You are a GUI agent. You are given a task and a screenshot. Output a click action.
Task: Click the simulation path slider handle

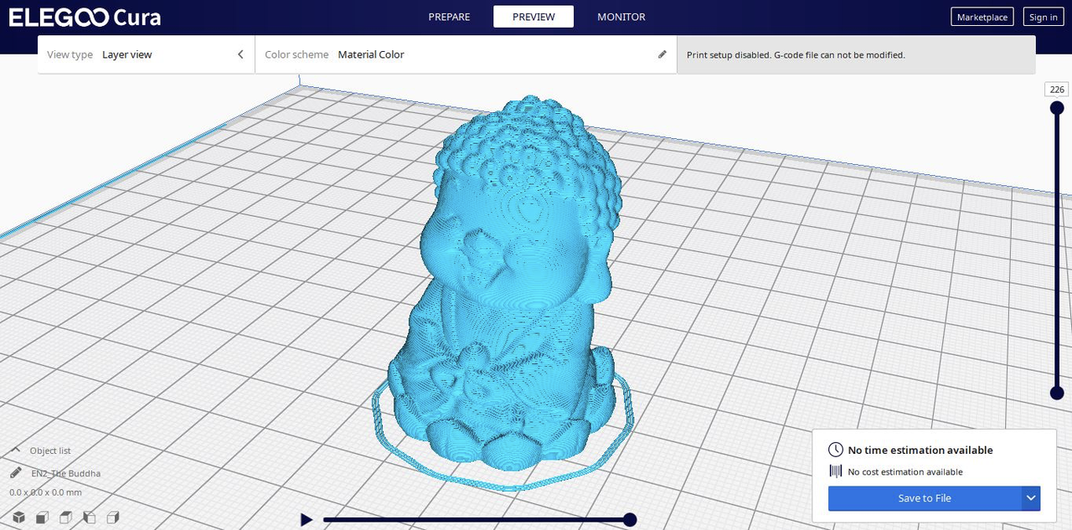pyautogui.click(x=630, y=520)
